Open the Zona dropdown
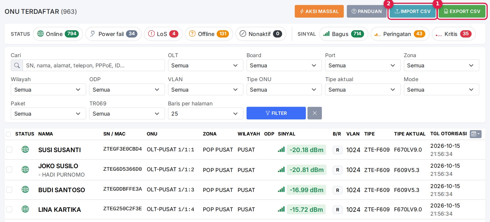This screenshot has height=222, width=490. [441, 66]
